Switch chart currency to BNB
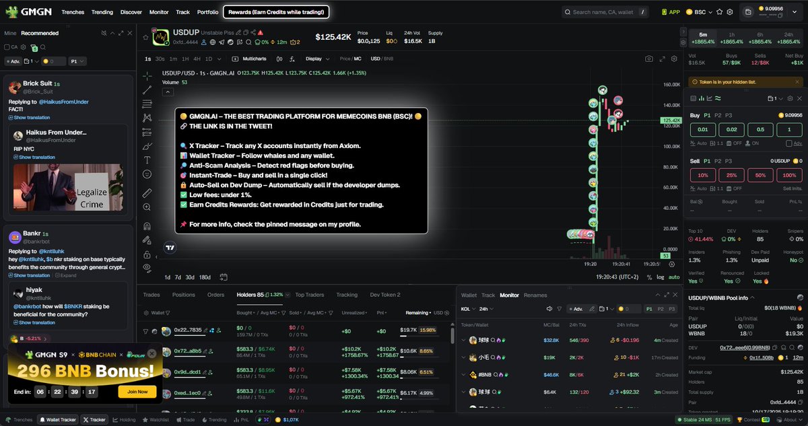 pos(389,59)
